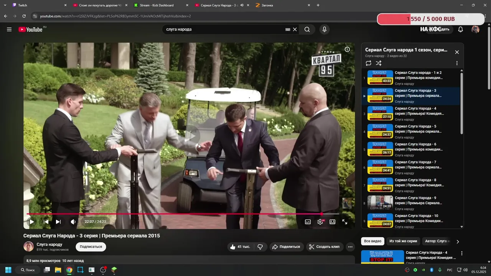This screenshot has width=491, height=276.
Task: Mute the player volume
Action: point(73,222)
